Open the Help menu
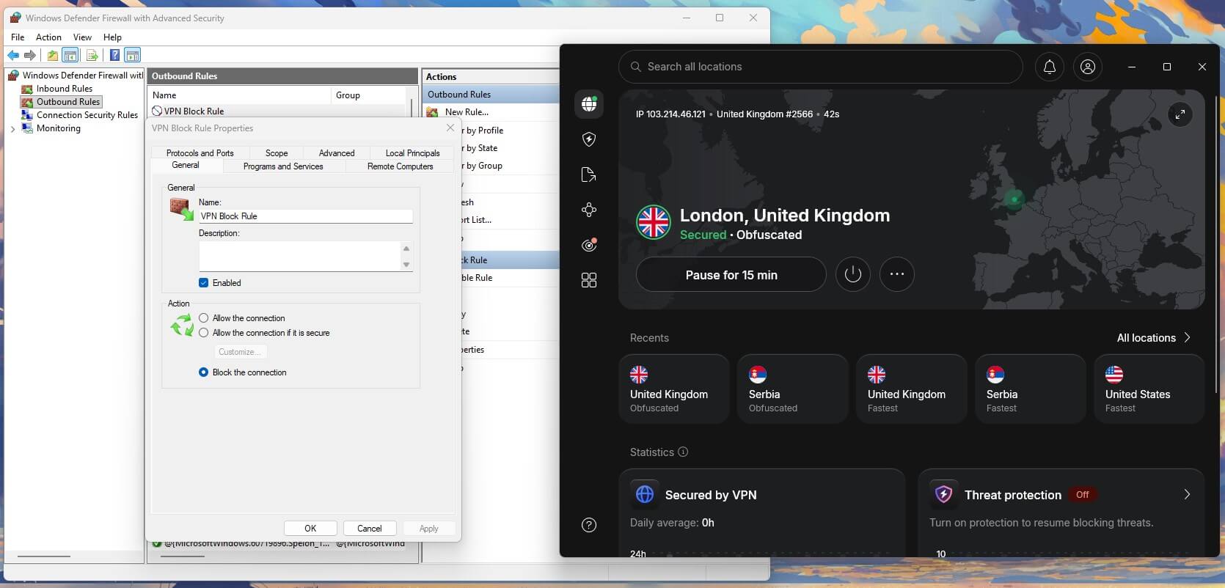1225x588 pixels. 112,37
